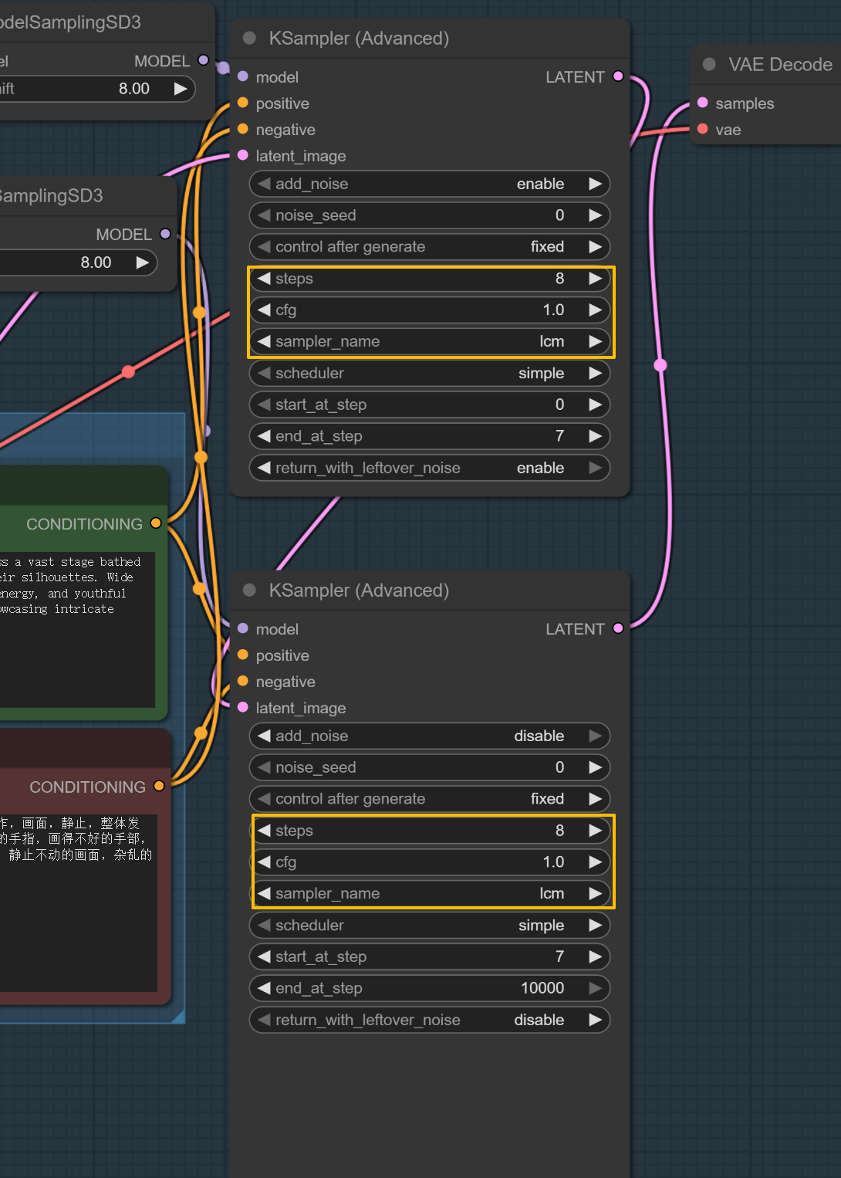
Task: Click the top KSampler negative input socket
Action: (243, 129)
